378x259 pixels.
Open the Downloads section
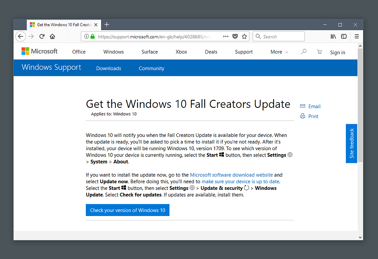(109, 68)
